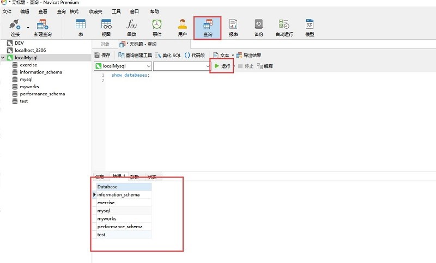Collapse the localMysql connection tree
Viewport: 436px width, 263px height.
pos(3,58)
